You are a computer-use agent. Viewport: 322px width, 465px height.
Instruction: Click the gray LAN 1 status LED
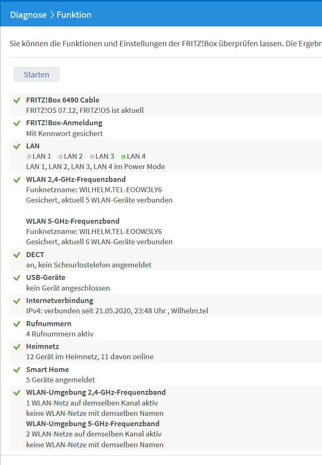point(29,157)
